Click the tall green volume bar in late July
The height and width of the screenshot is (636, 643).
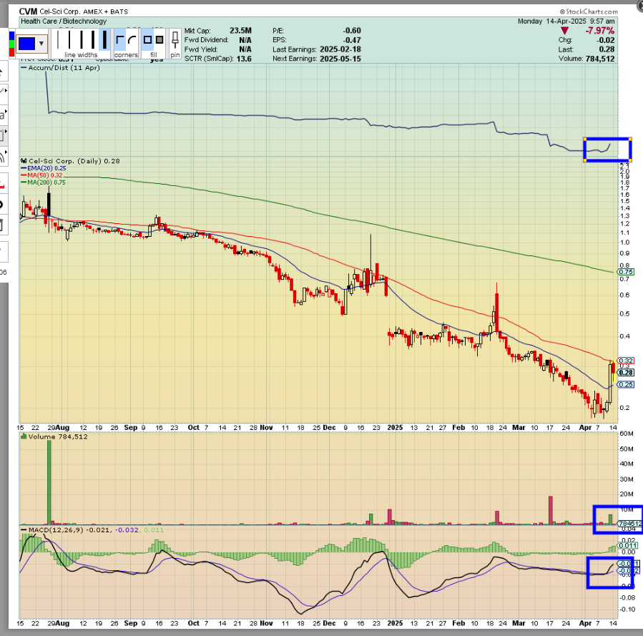49,482
